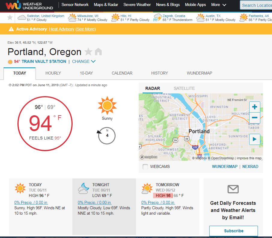Click the Tomorrow partly cloudy icon

click(x=147, y=188)
